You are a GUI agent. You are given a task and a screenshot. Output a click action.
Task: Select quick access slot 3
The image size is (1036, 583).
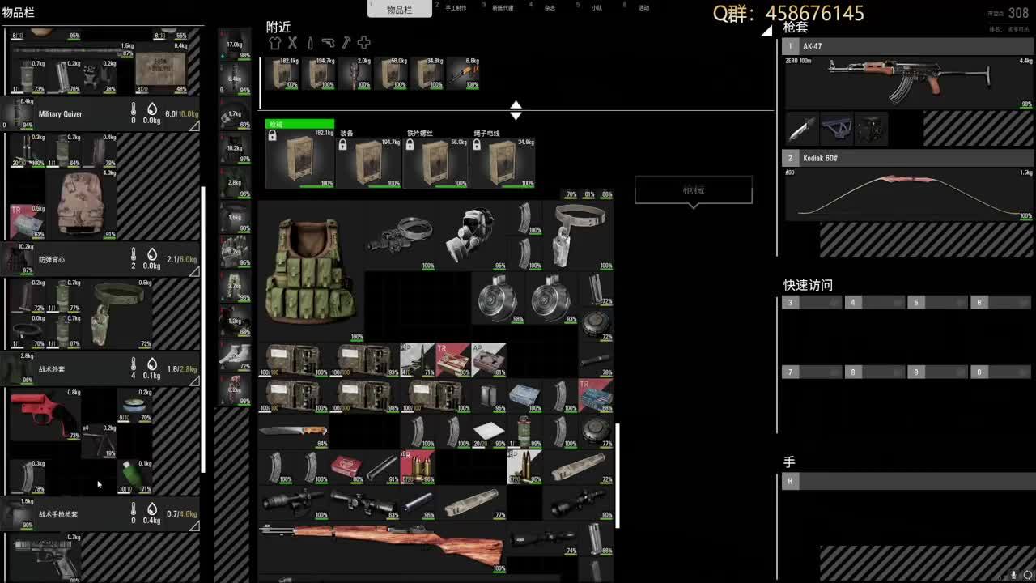812,302
